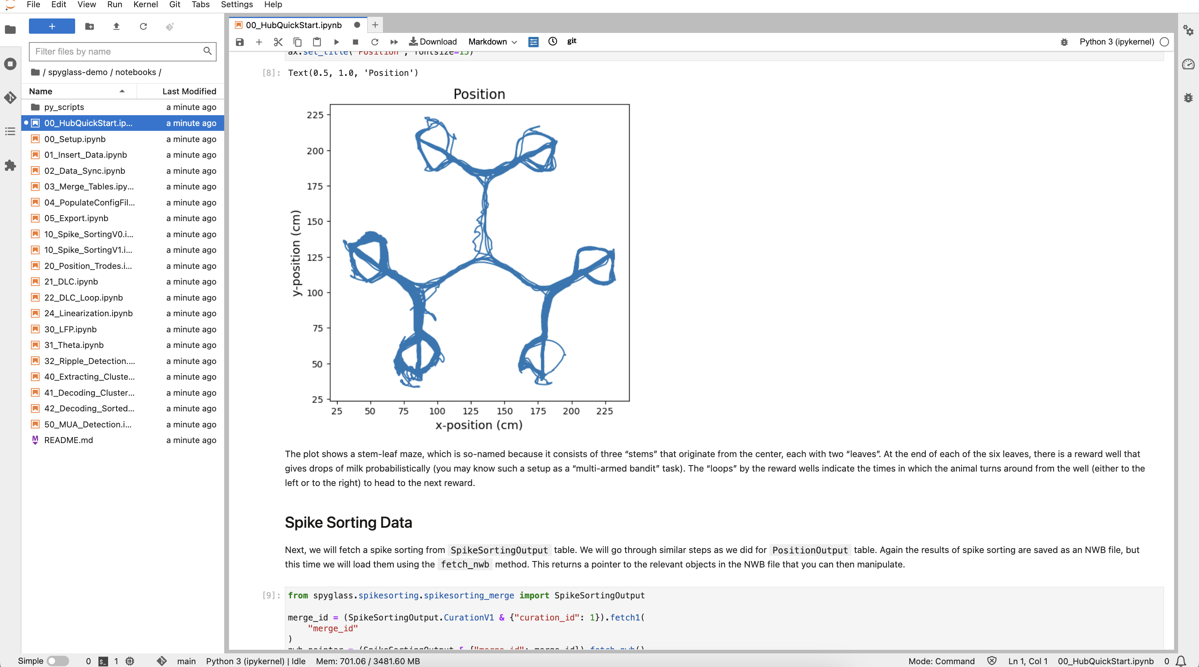Open the Git sidebar panel
The height and width of the screenshot is (667, 1199).
(10, 98)
